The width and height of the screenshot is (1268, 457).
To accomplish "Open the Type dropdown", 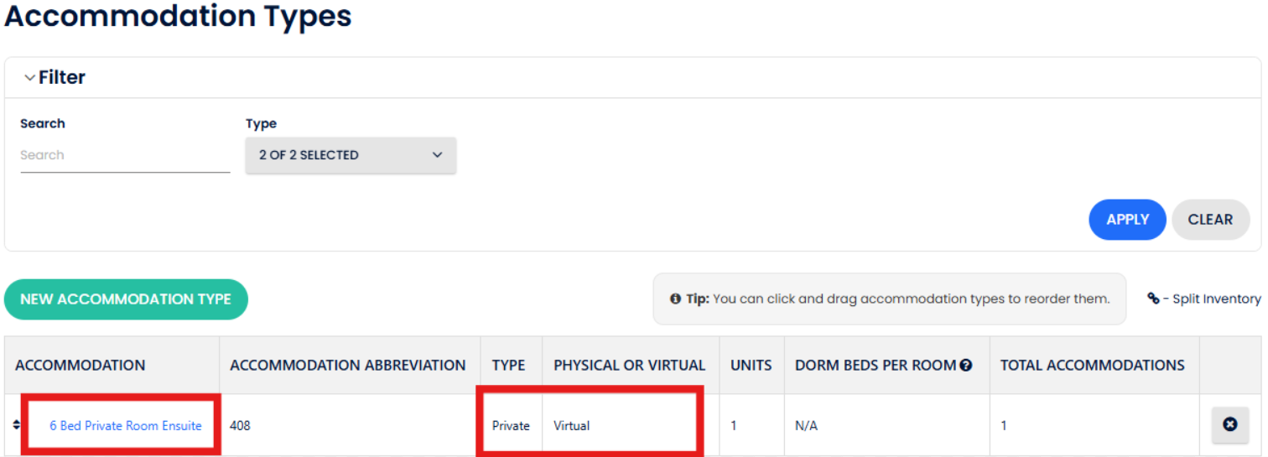I will tap(351, 155).
